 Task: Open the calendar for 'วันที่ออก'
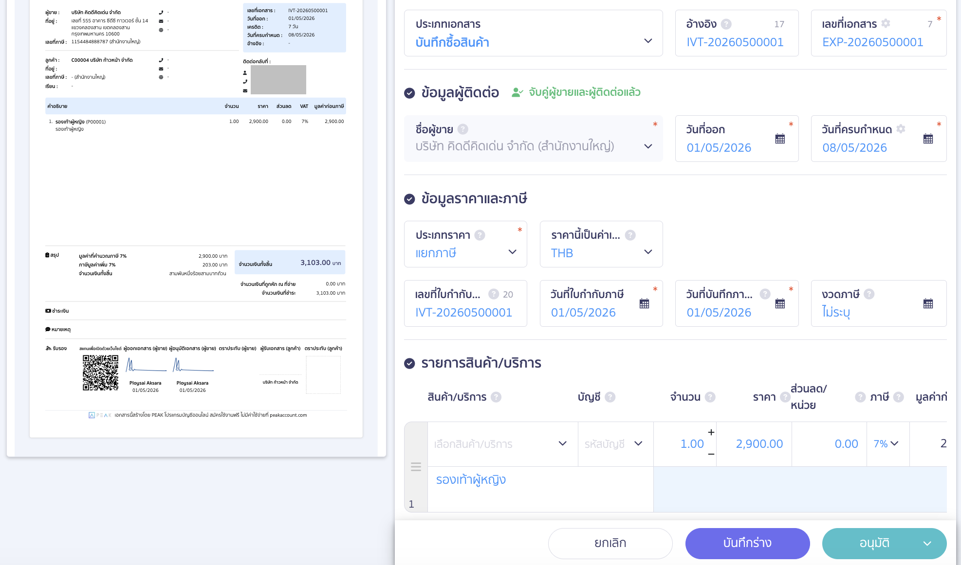(x=780, y=139)
